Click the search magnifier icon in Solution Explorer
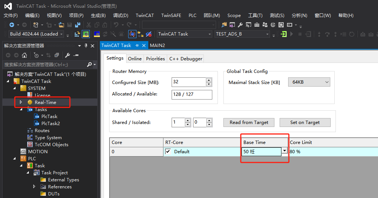The height and width of the screenshot is (198, 378). click(x=90, y=64)
